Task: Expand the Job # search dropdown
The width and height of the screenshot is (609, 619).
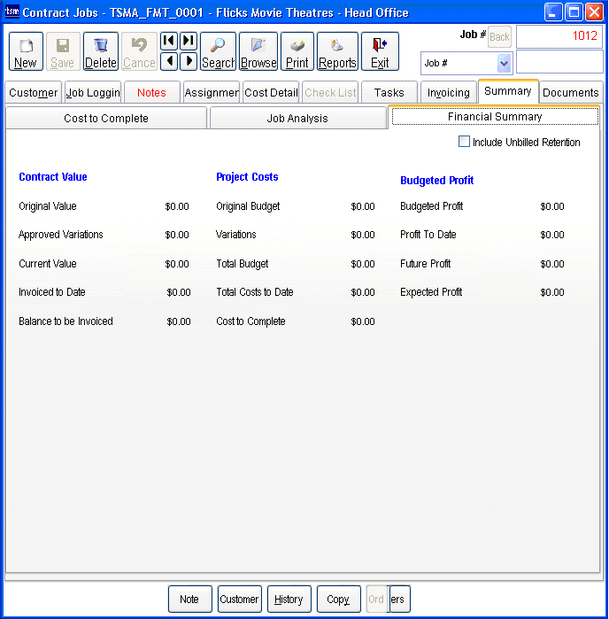Action: tap(504, 63)
